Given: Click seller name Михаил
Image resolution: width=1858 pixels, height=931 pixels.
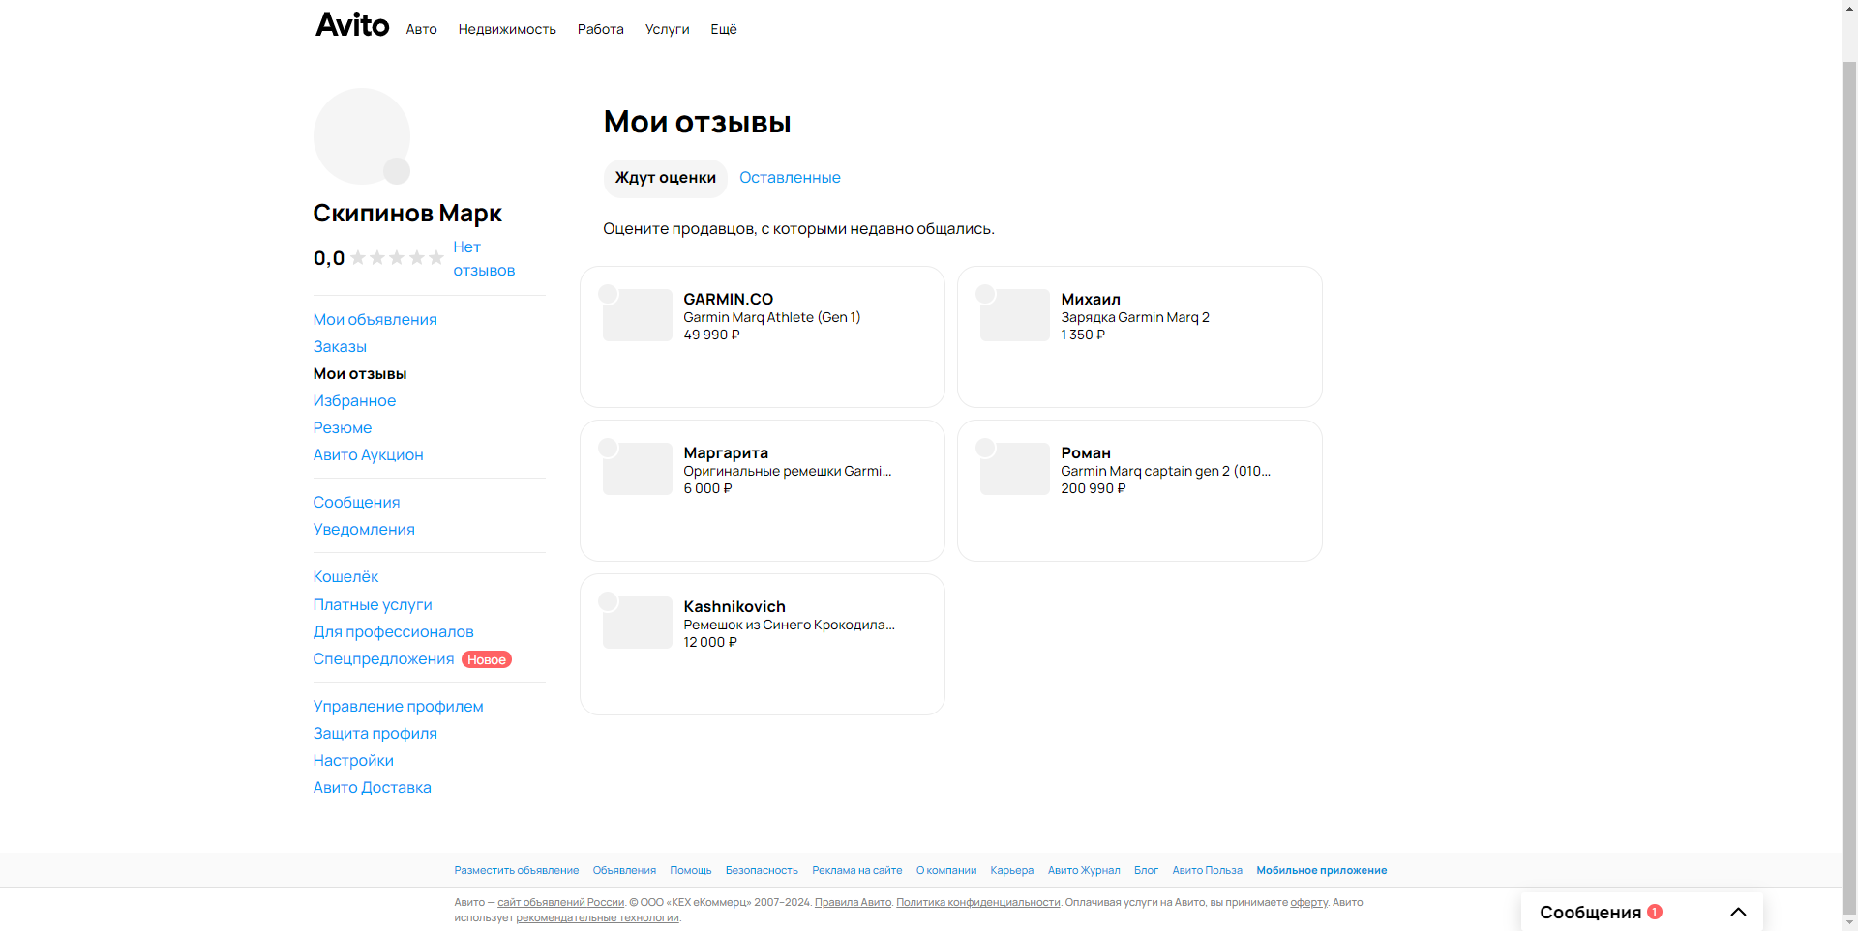Looking at the screenshot, I should 1091,300.
